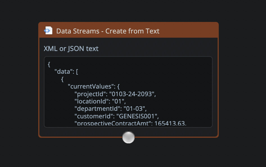
Task: Click the "currentValues" key in the JSON
Action: 90,87
